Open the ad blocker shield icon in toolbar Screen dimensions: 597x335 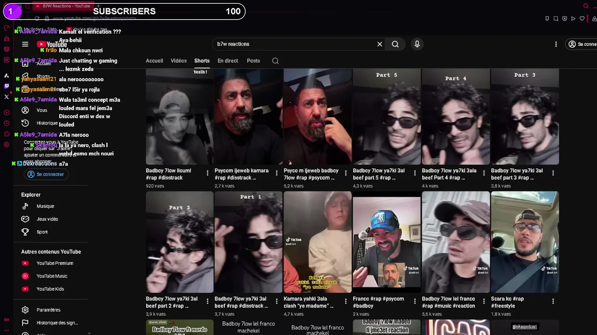564,19
